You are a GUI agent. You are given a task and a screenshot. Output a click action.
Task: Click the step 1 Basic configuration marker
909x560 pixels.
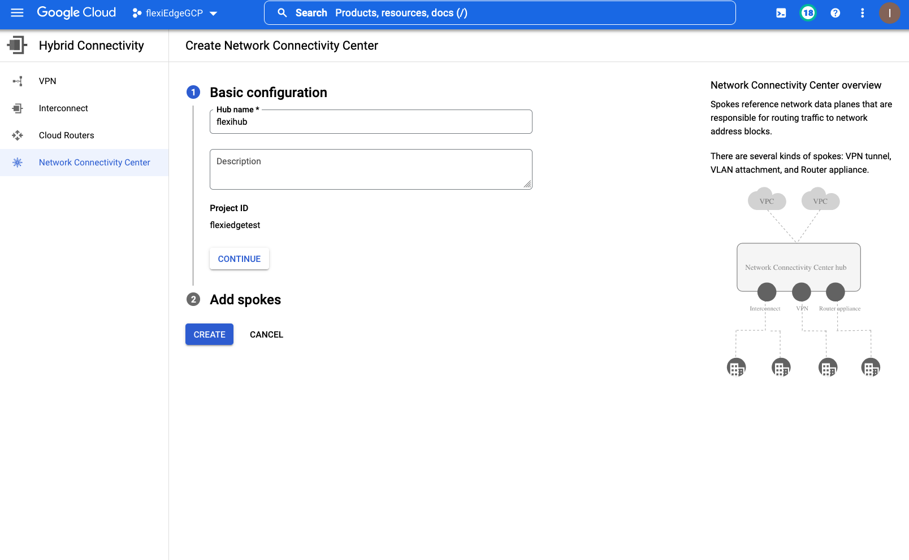click(193, 92)
